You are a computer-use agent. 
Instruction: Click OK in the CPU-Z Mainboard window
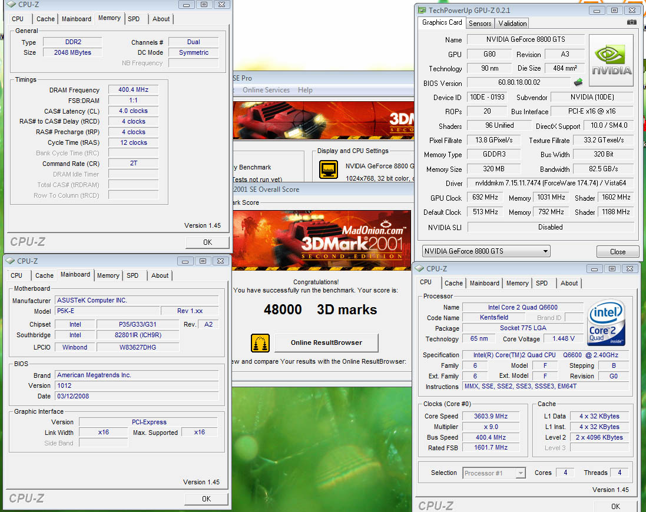tap(207, 499)
